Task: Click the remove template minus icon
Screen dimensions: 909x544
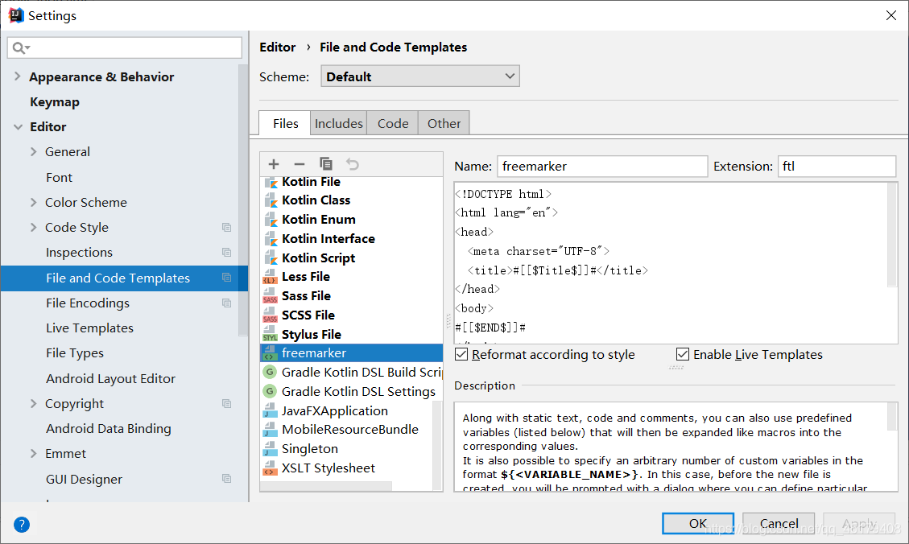Action: click(x=300, y=164)
